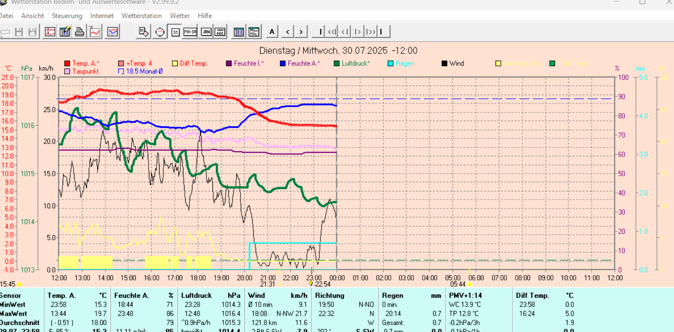
Task: Select the JAN month view icon
Action: (x=206, y=32)
